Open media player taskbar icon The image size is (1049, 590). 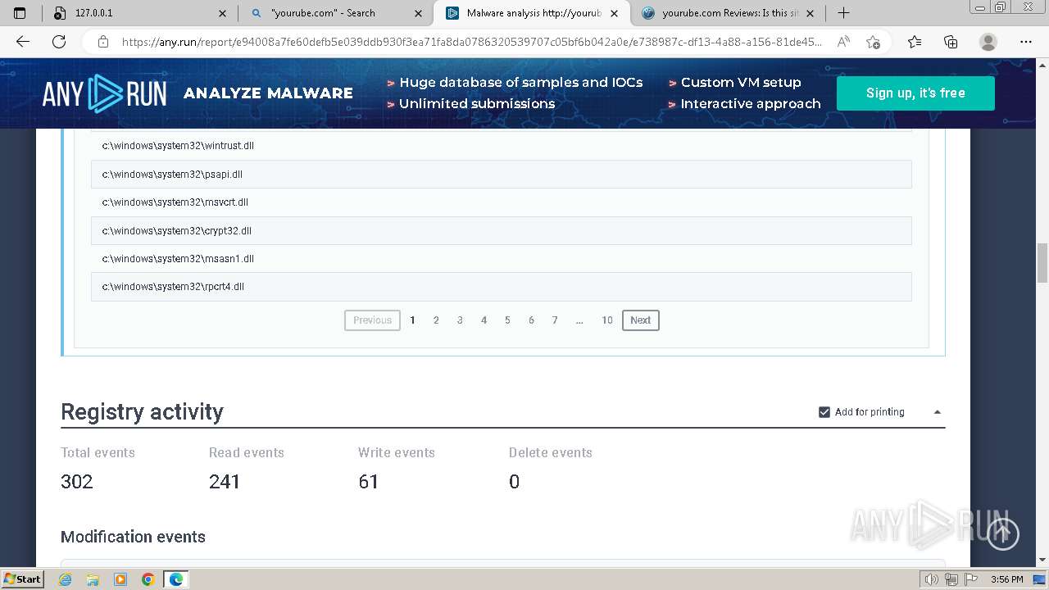click(x=120, y=579)
